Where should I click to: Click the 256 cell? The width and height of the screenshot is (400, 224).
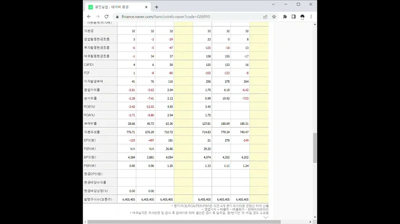tap(208, 82)
